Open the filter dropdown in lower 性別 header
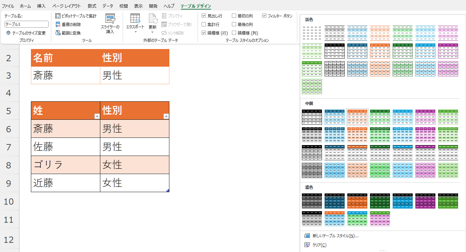The width and height of the screenshot is (466, 252). click(166, 116)
